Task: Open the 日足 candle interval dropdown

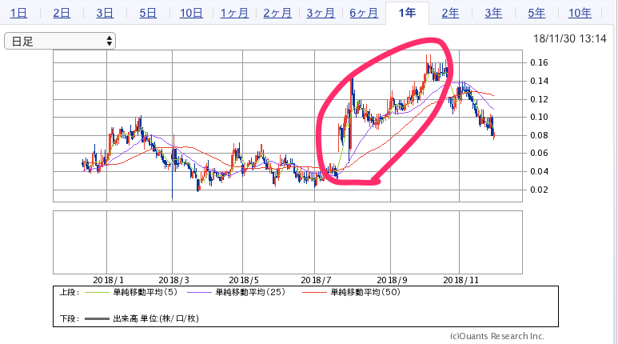Action: [60, 41]
